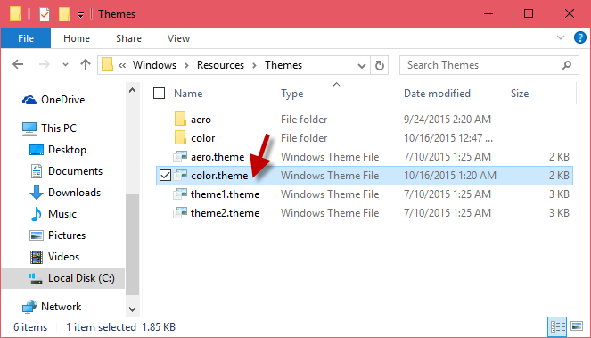Uncheck the color.theme checkbox

coord(165,176)
